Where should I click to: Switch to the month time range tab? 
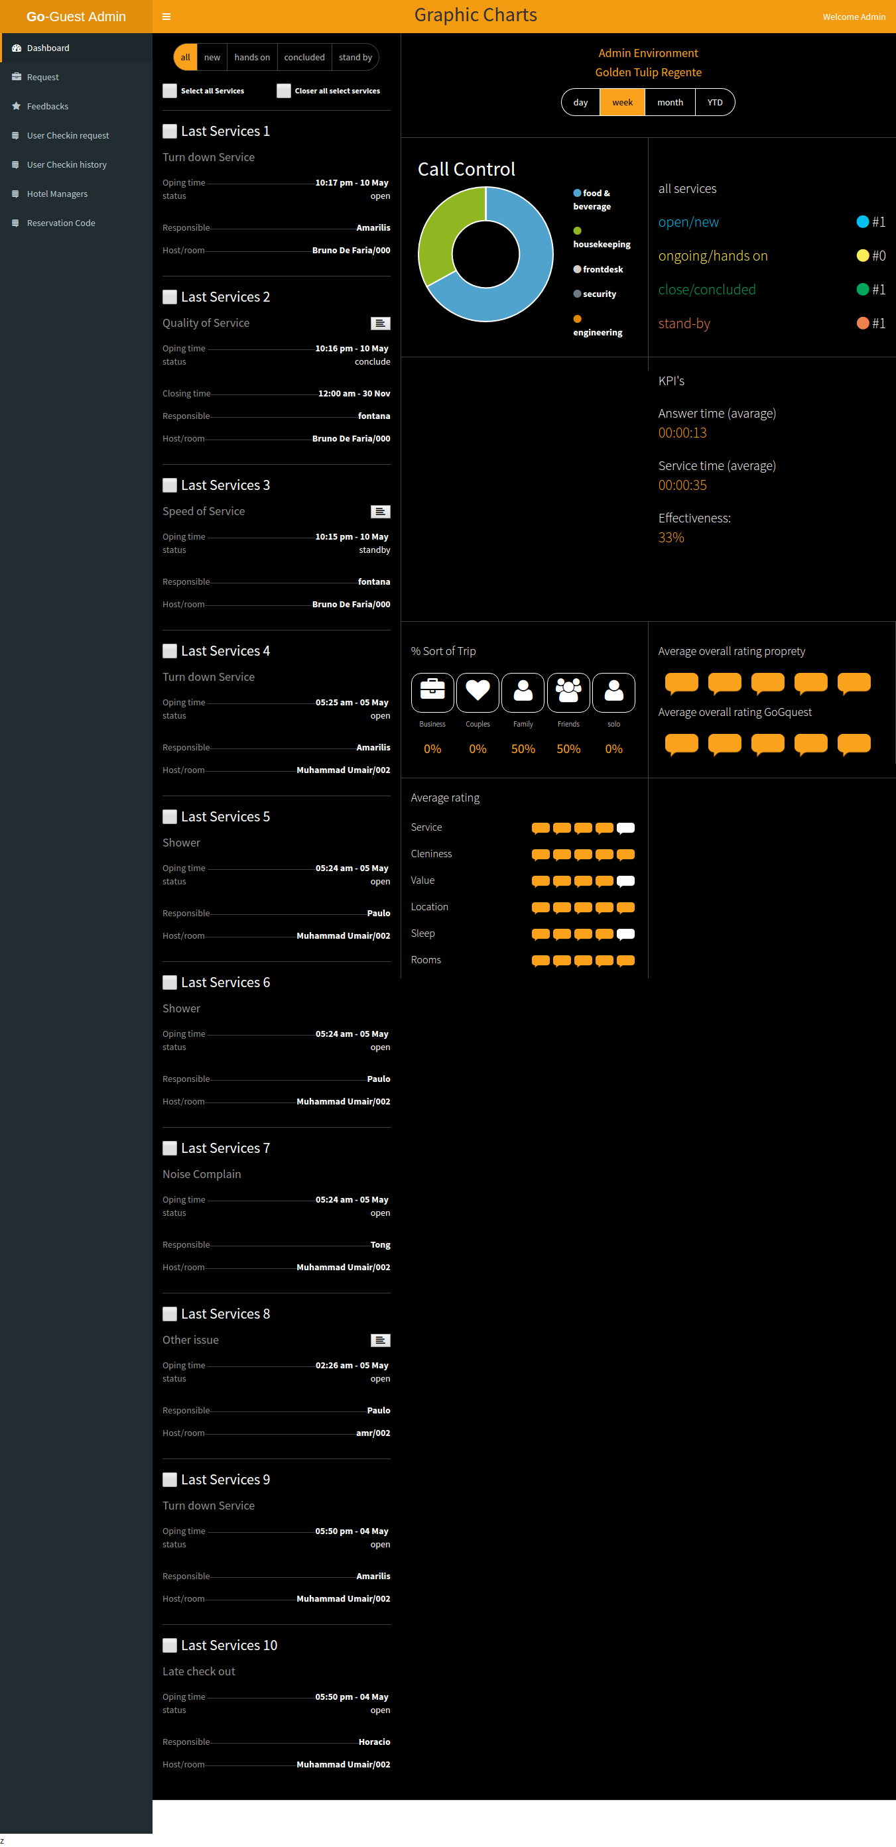click(669, 103)
